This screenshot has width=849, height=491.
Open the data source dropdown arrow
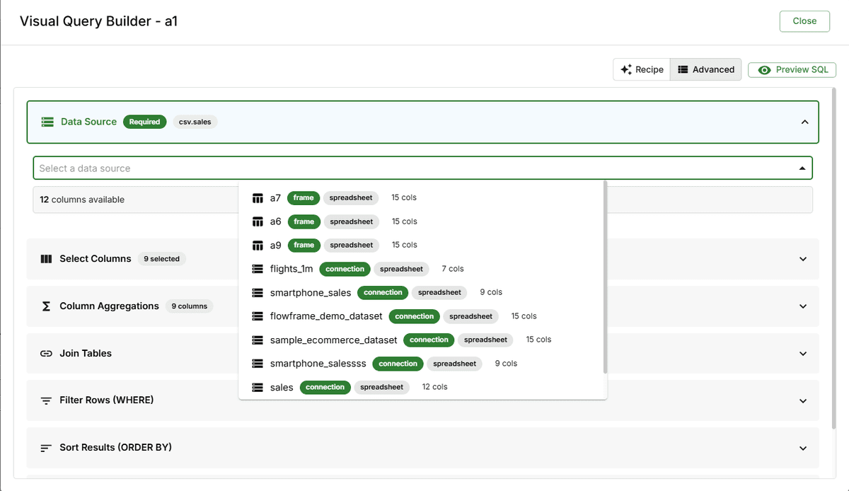coord(802,168)
